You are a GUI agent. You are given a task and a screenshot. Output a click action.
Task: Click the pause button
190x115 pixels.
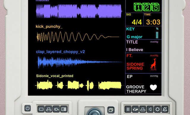tap(128, 109)
